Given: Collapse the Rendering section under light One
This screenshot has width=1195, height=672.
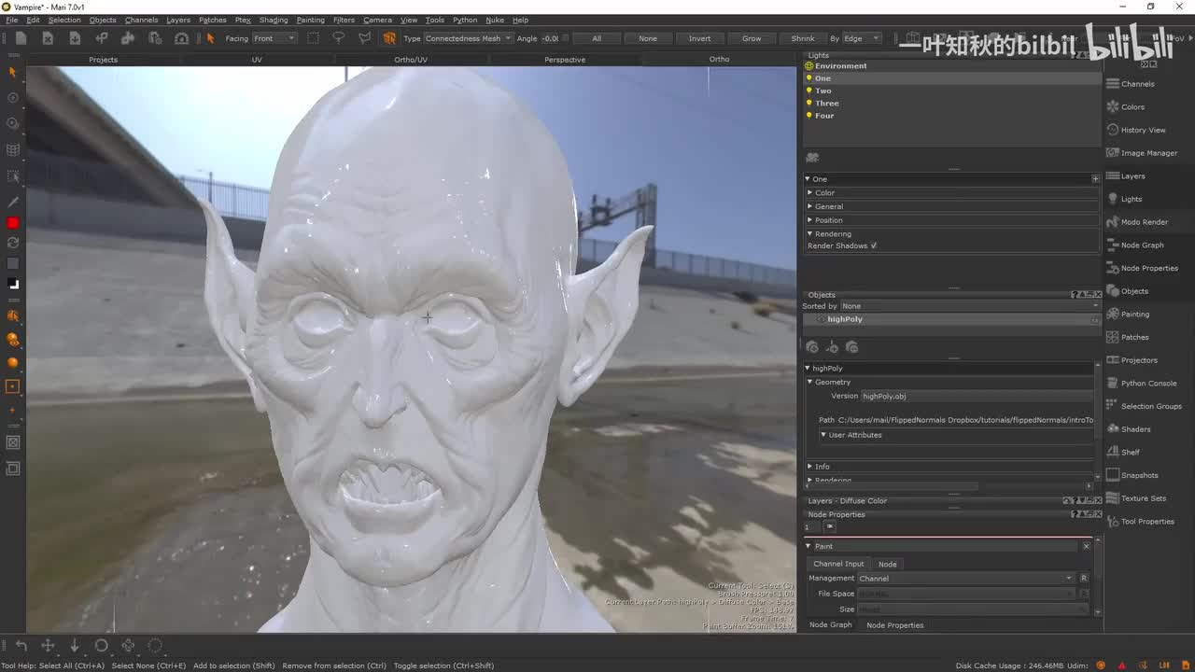Looking at the screenshot, I should (809, 233).
